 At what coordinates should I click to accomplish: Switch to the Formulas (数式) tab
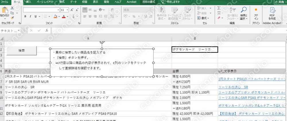coord(62,2)
